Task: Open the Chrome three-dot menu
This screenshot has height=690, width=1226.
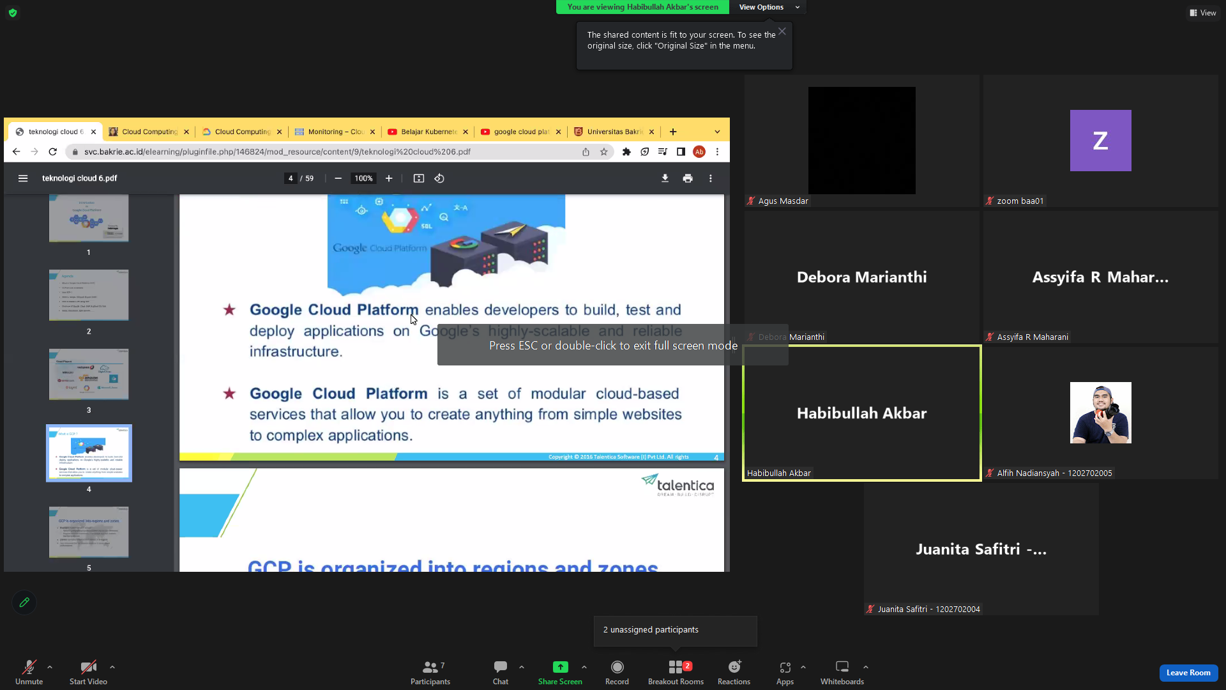Action: tap(717, 151)
